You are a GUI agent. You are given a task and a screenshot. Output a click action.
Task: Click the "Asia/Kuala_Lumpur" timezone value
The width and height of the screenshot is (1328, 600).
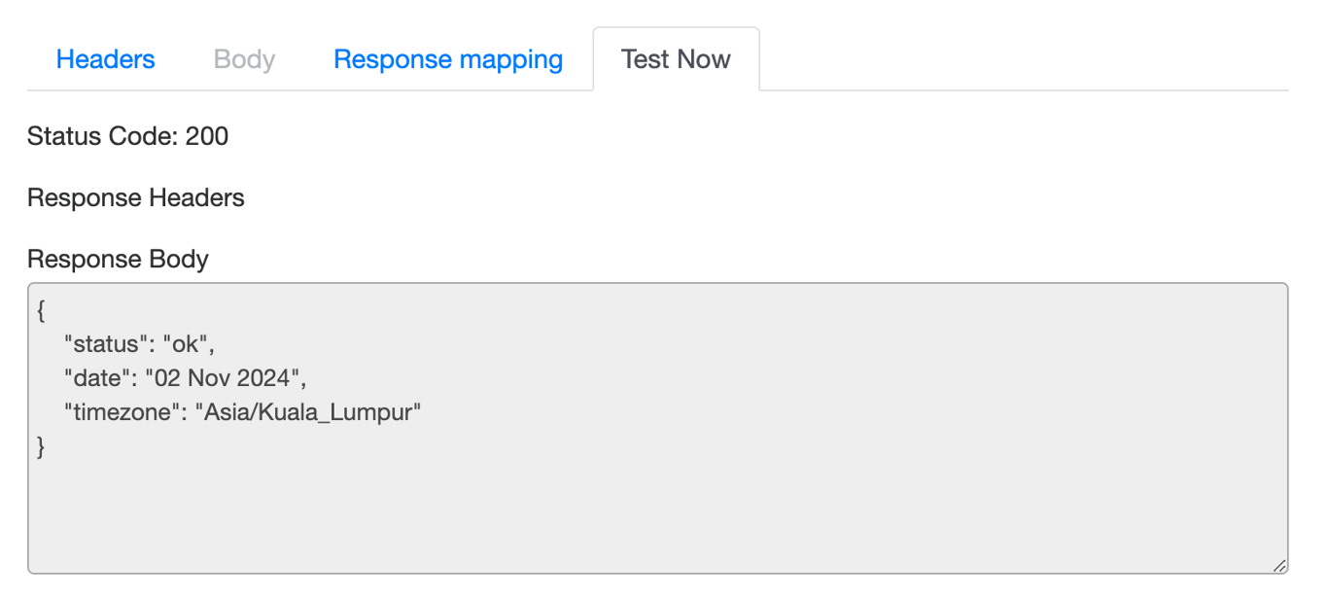point(307,412)
